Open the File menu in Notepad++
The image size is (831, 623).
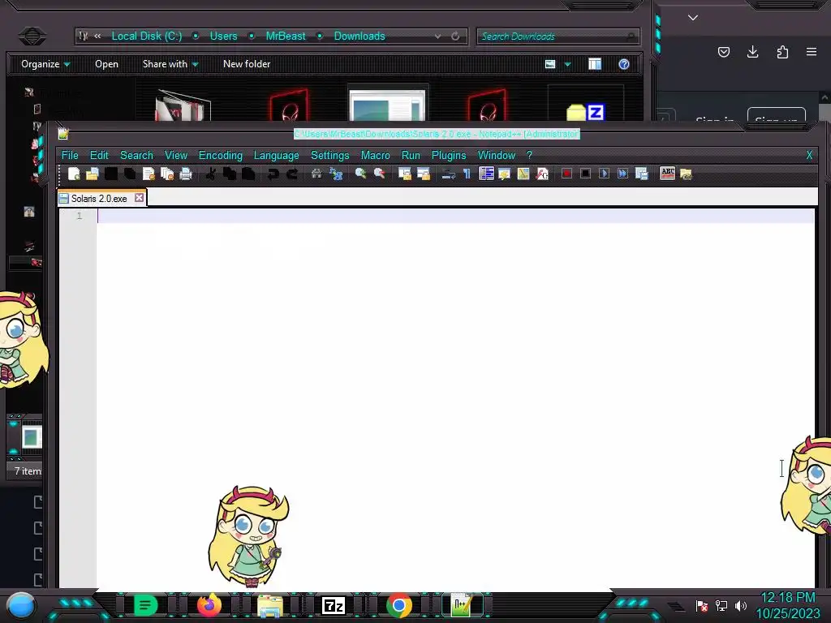click(x=70, y=155)
